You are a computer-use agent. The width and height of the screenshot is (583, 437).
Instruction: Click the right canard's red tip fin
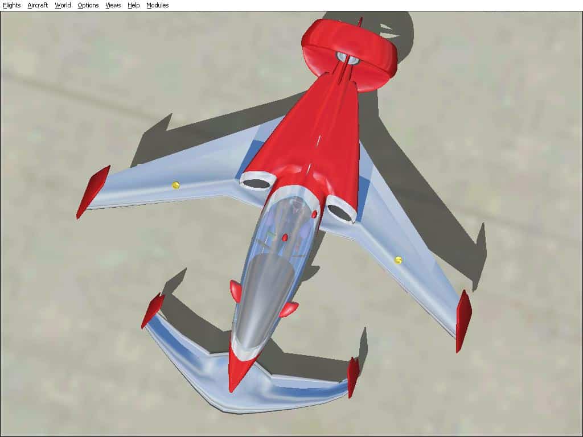(353, 377)
